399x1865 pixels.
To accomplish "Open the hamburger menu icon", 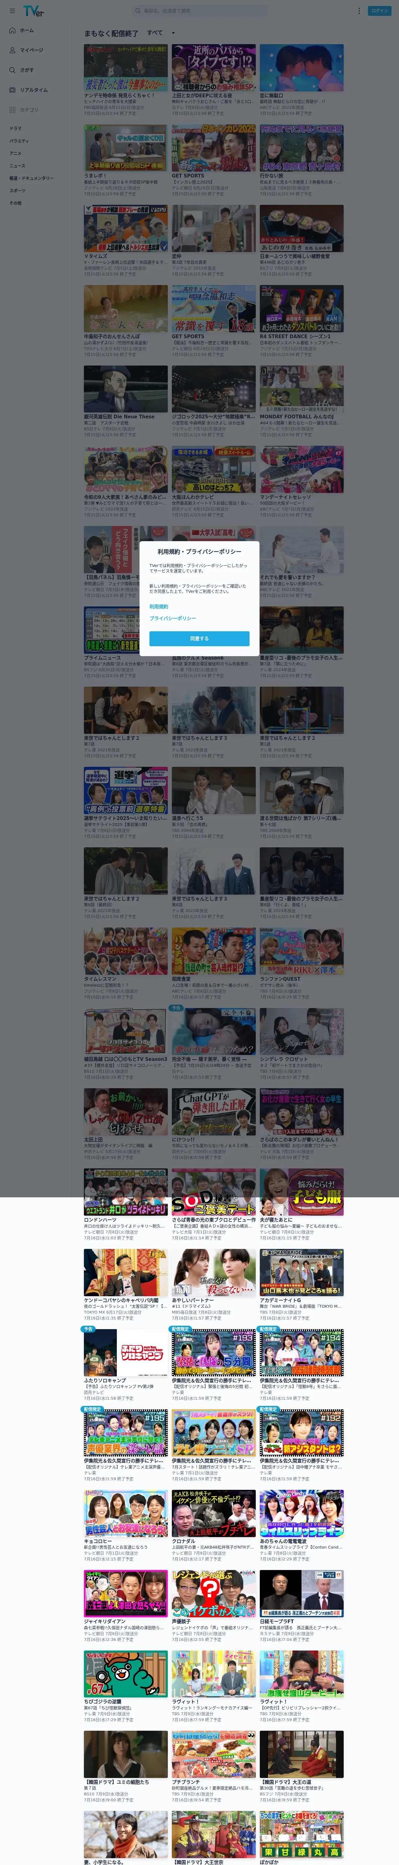I will click(12, 11).
